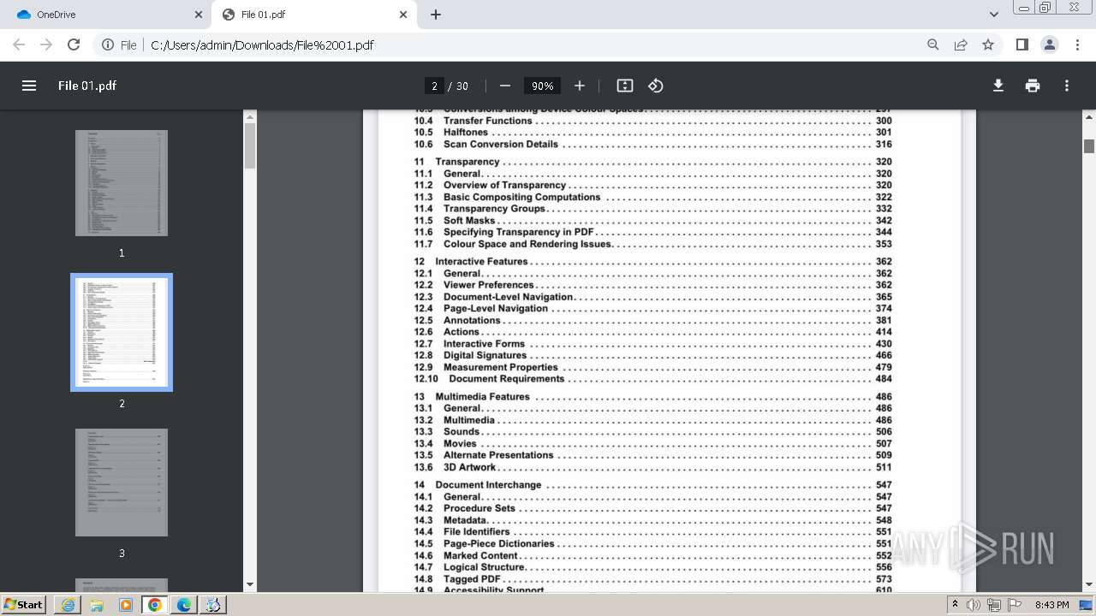Click the Chrome taskbar icon
This screenshot has height=616, width=1096.
pyautogui.click(x=155, y=604)
